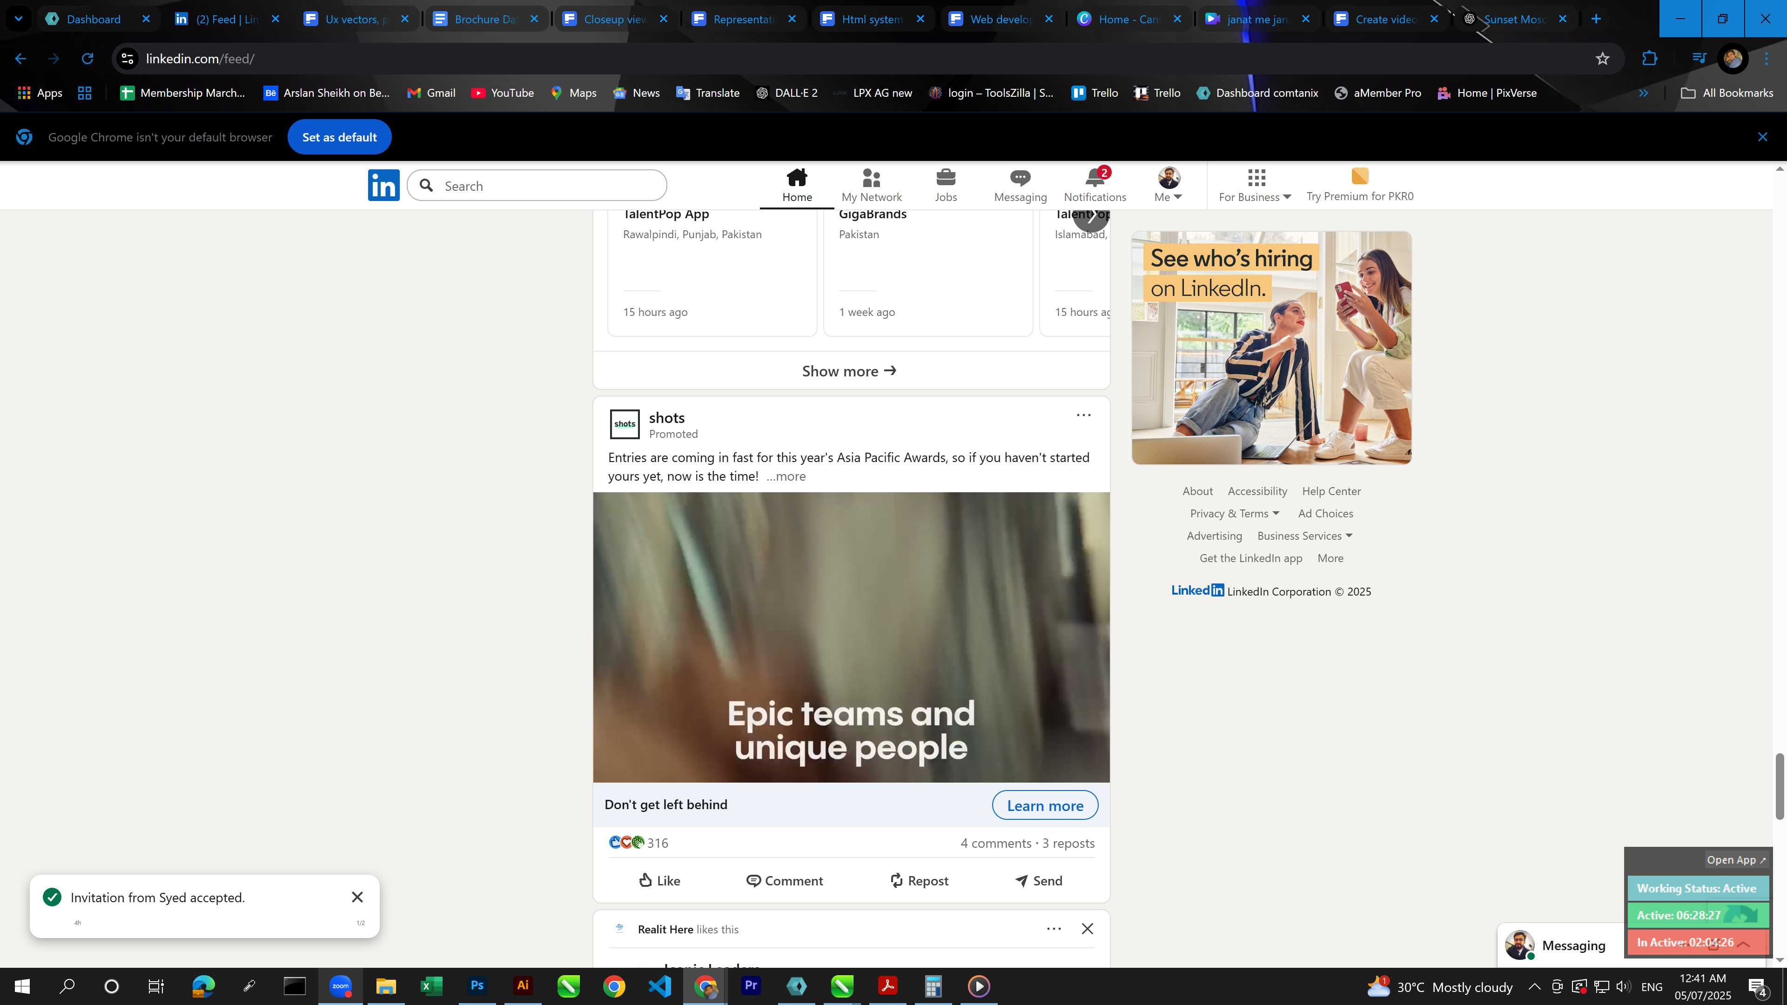Show hidden system tray icons
The height and width of the screenshot is (1005, 1787).
tap(1534, 986)
